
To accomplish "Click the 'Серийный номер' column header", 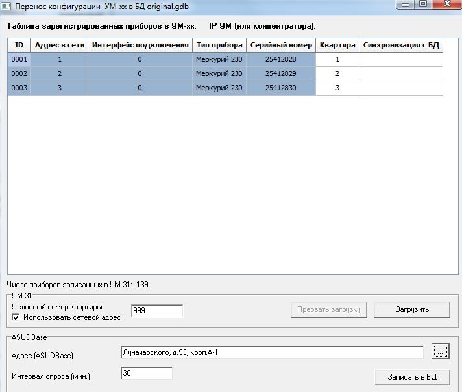I will click(280, 45).
